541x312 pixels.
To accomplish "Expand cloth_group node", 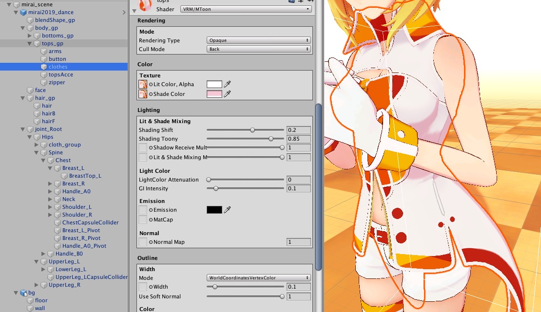I will [37, 145].
